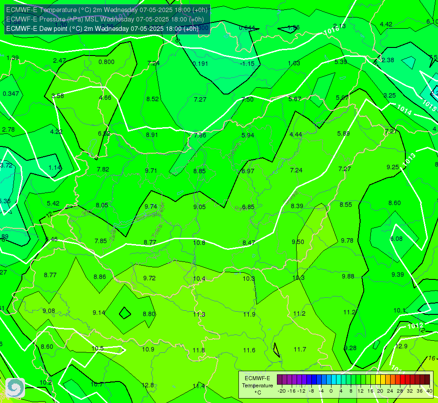Click the 5.89 dew point value
Screen dimensions: 438x403
point(344,134)
